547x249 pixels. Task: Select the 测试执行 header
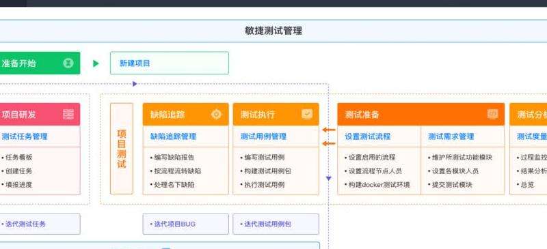[276, 114]
